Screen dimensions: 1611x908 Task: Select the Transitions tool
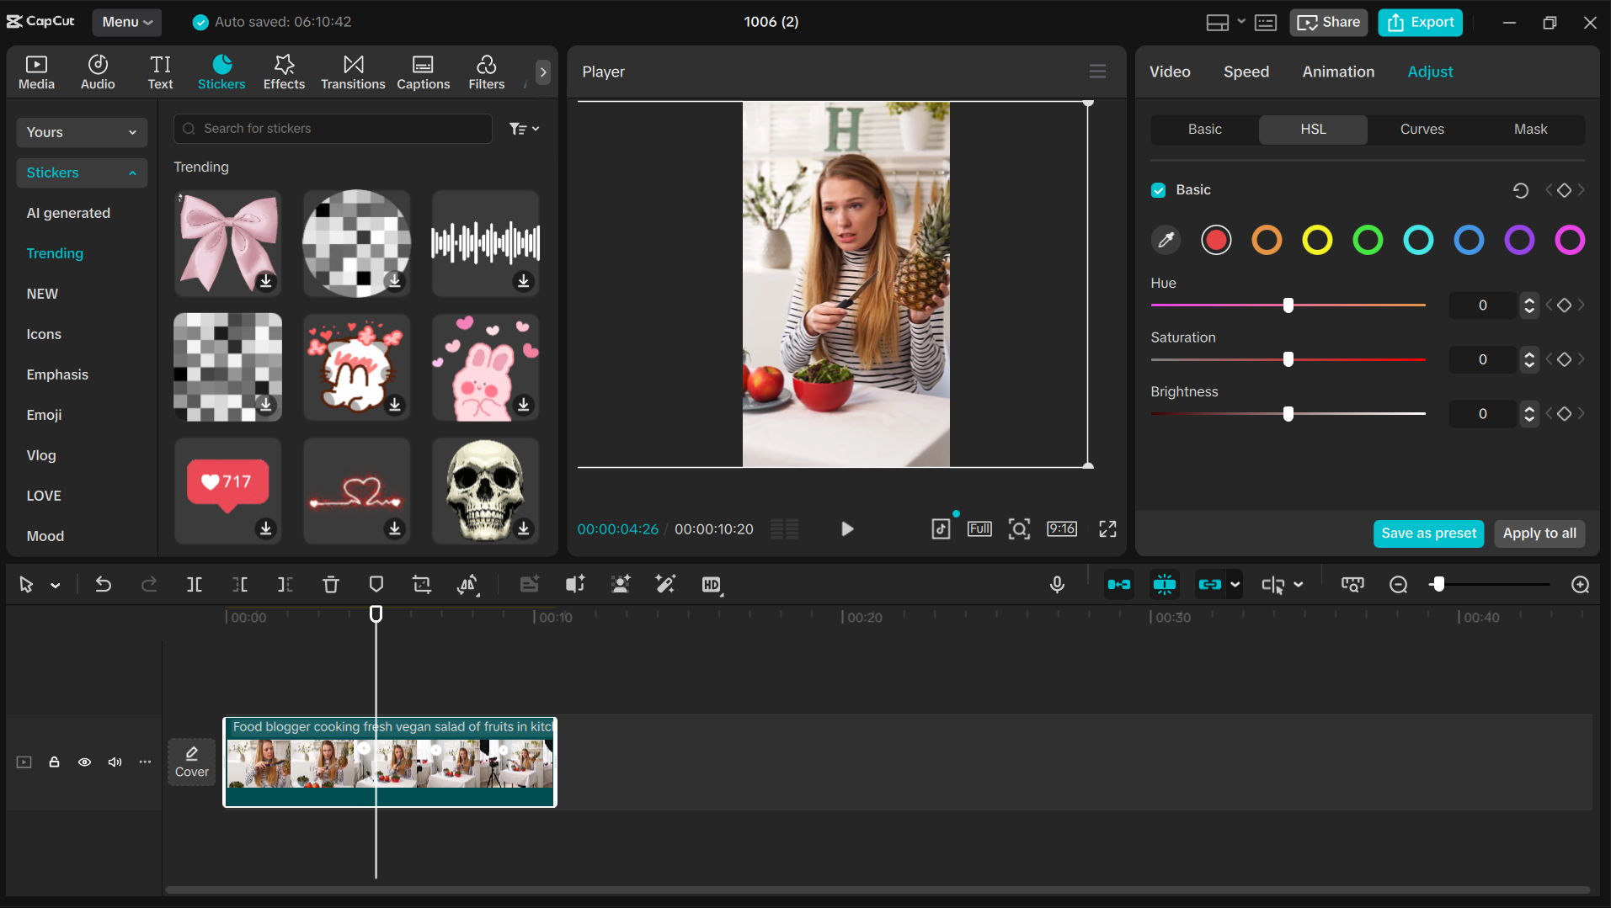click(x=353, y=72)
